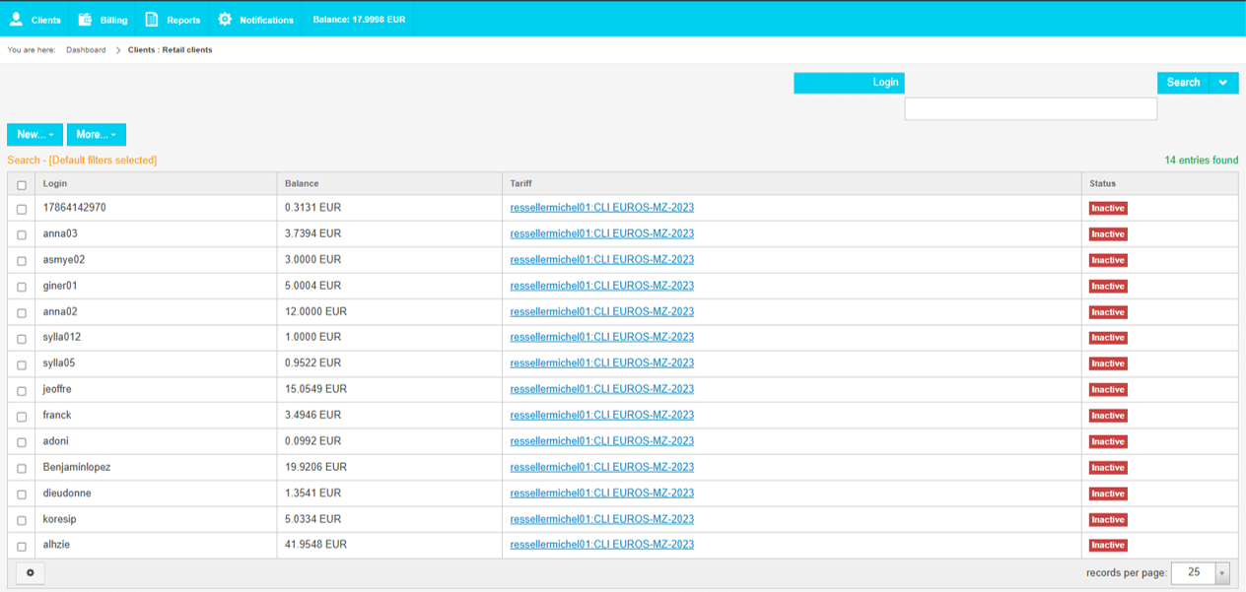Open the Reports menu
Screen dimensions: 1246x592
coord(173,20)
